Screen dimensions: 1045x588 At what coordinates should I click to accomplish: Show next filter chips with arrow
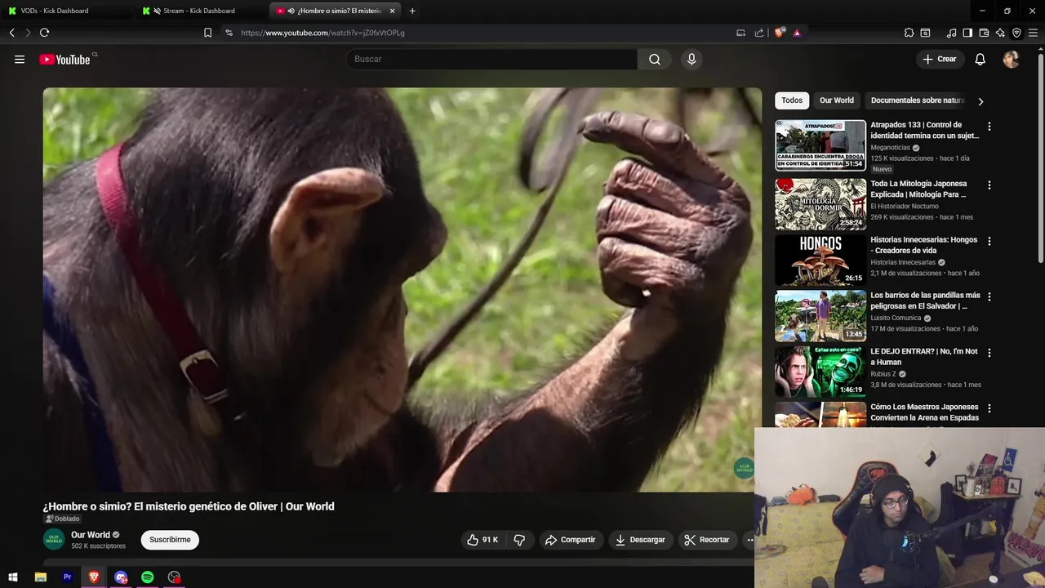pyautogui.click(x=981, y=101)
